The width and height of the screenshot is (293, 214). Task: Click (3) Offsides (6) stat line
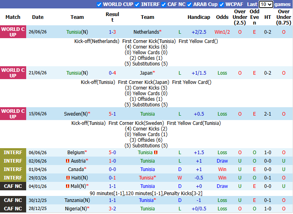coord(146,140)
